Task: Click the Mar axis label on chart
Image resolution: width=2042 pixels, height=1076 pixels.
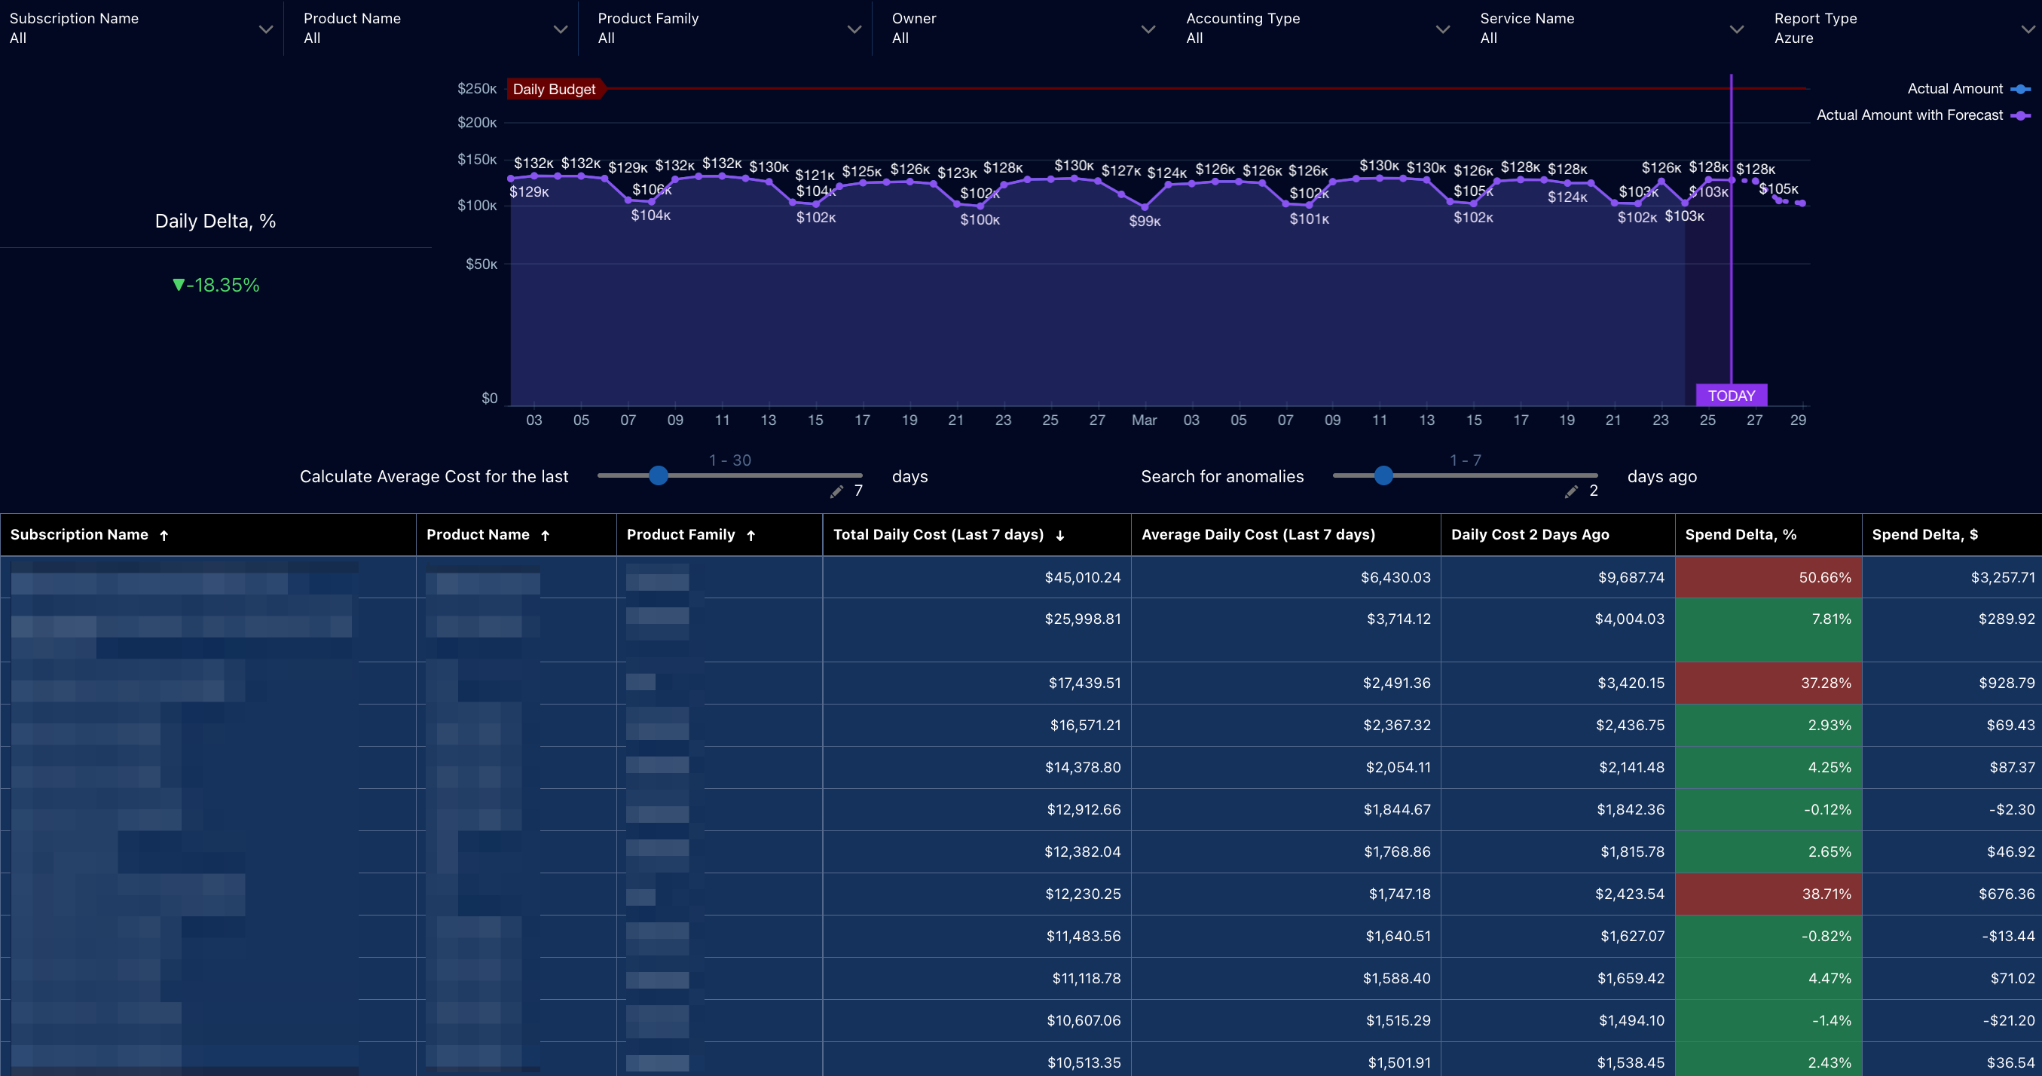Action: tap(1144, 420)
